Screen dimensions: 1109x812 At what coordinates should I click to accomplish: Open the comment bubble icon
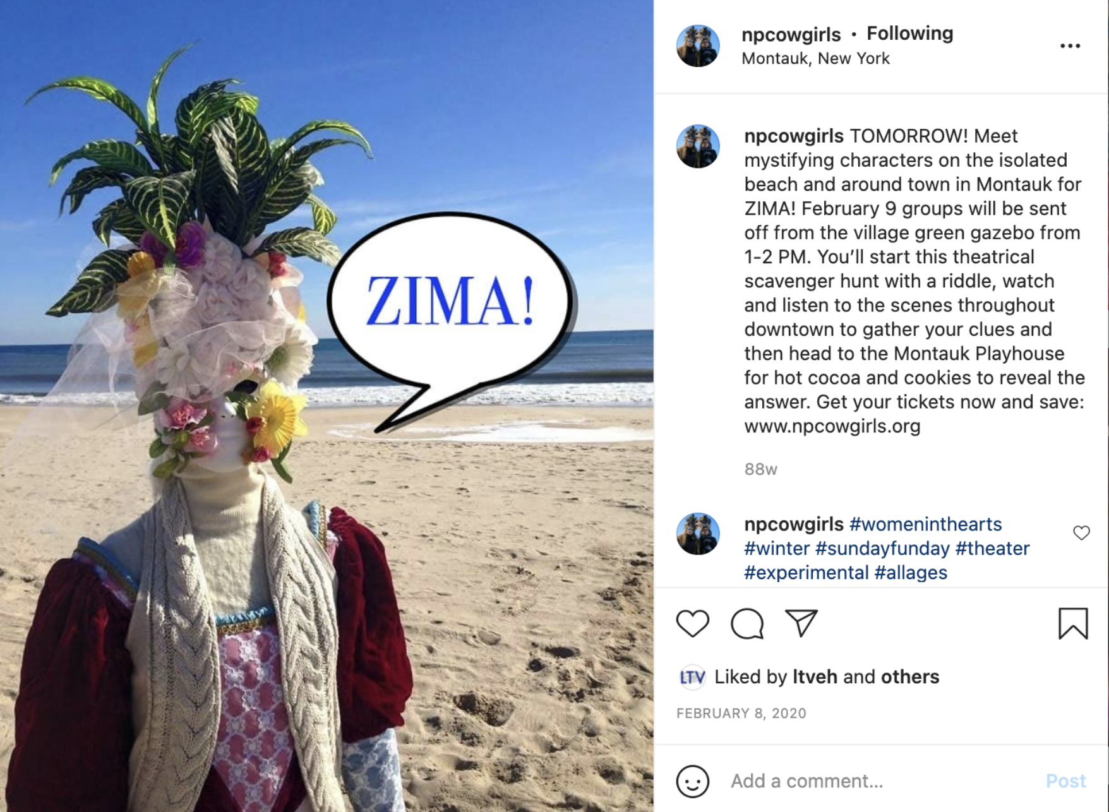(747, 624)
